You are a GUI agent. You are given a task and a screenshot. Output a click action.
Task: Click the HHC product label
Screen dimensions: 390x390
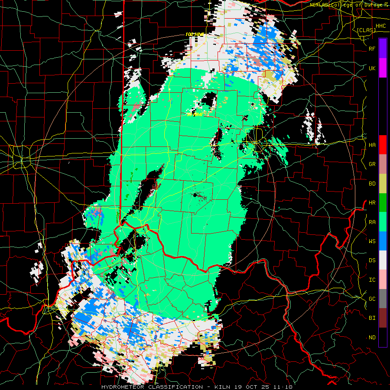381,26
